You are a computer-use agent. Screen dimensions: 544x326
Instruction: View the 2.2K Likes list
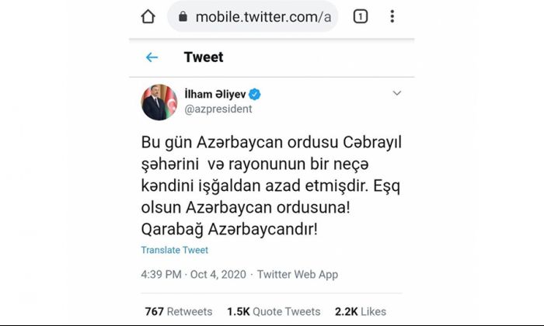(361, 311)
